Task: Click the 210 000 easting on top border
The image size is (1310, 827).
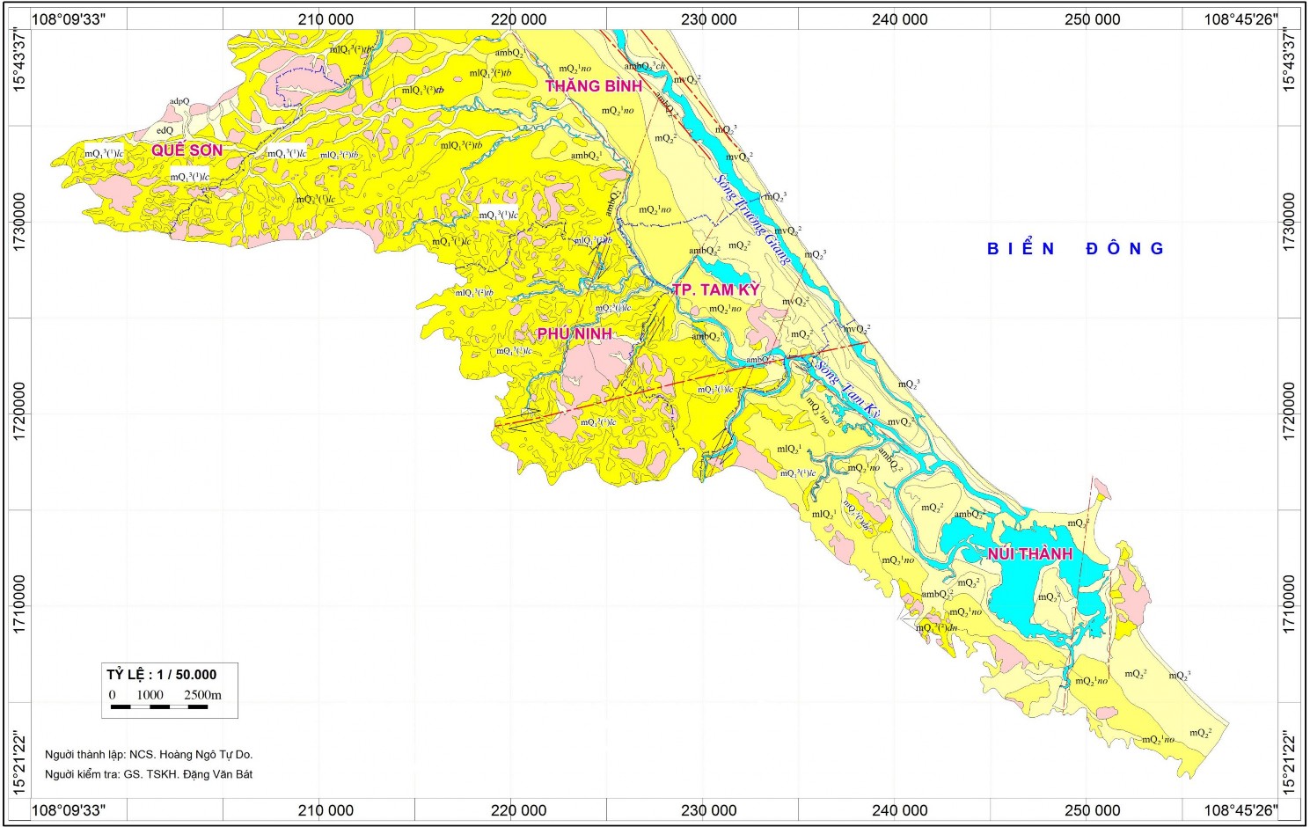Action: click(x=326, y=19)
